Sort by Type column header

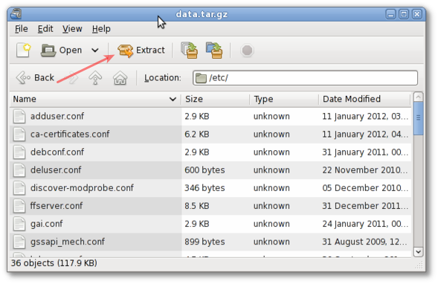click(x=284, y=99)
